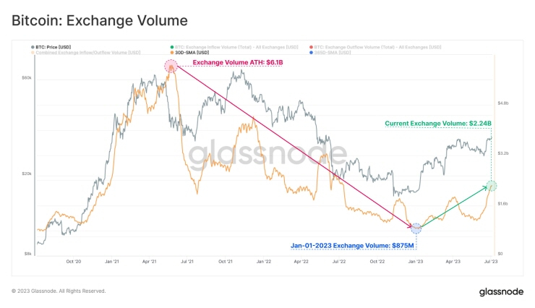Click the red Exchange Outflow Volume legend dot

tap(311, 47)
